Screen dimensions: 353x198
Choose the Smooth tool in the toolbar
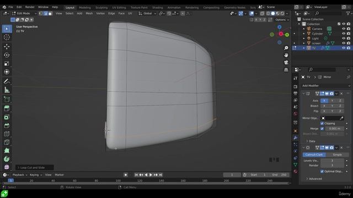pos(7,167)
